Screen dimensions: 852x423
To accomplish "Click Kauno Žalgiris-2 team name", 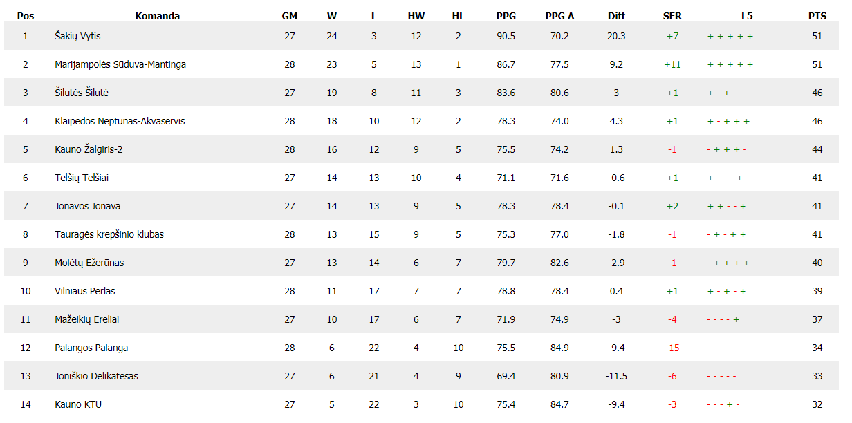I will click(x=89, y=149).
